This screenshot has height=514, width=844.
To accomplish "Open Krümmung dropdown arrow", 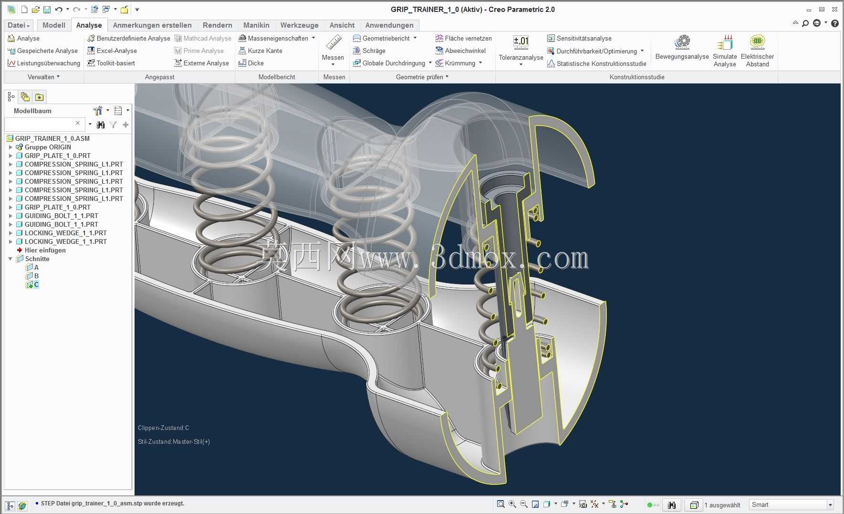I will (480, 63).
